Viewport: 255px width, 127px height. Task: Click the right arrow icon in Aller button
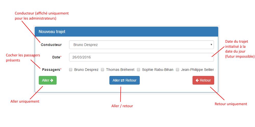52,80
